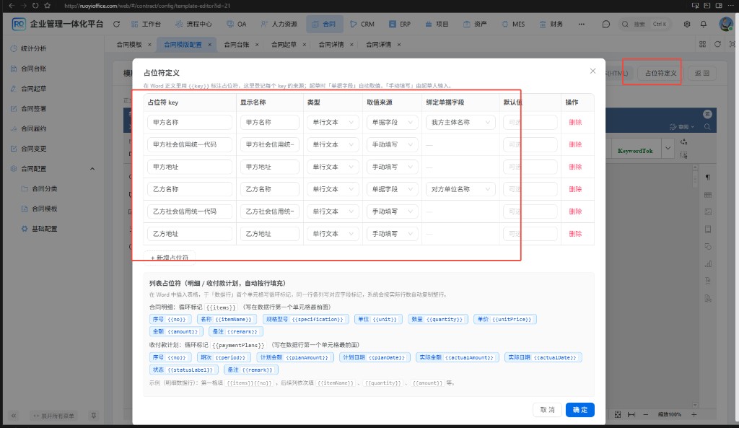Screen dimensions: 739x428
Task: Open the 流程中心 top menu
Action: tap(193, 24)
